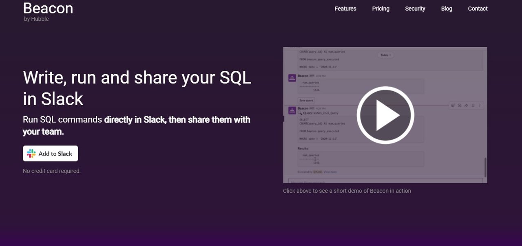Open the Contact nav link
This screenshot has height=246, width=522.
pos(478,9)
